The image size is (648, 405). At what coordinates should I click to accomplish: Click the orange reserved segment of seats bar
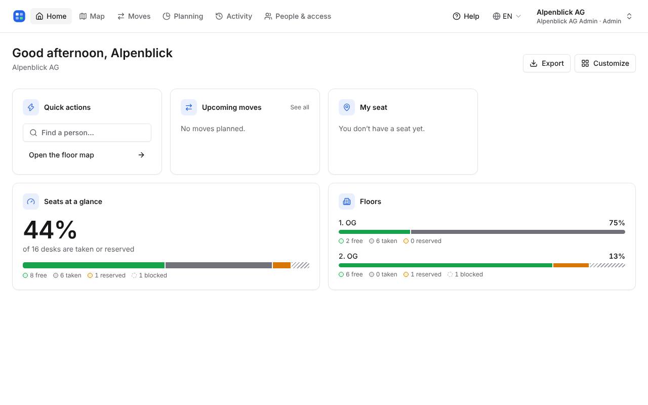tap(281, 265)
